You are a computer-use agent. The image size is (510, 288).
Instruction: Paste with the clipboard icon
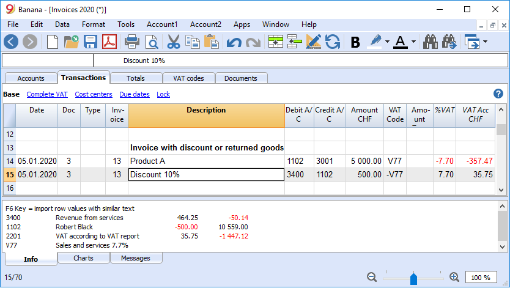212,42
